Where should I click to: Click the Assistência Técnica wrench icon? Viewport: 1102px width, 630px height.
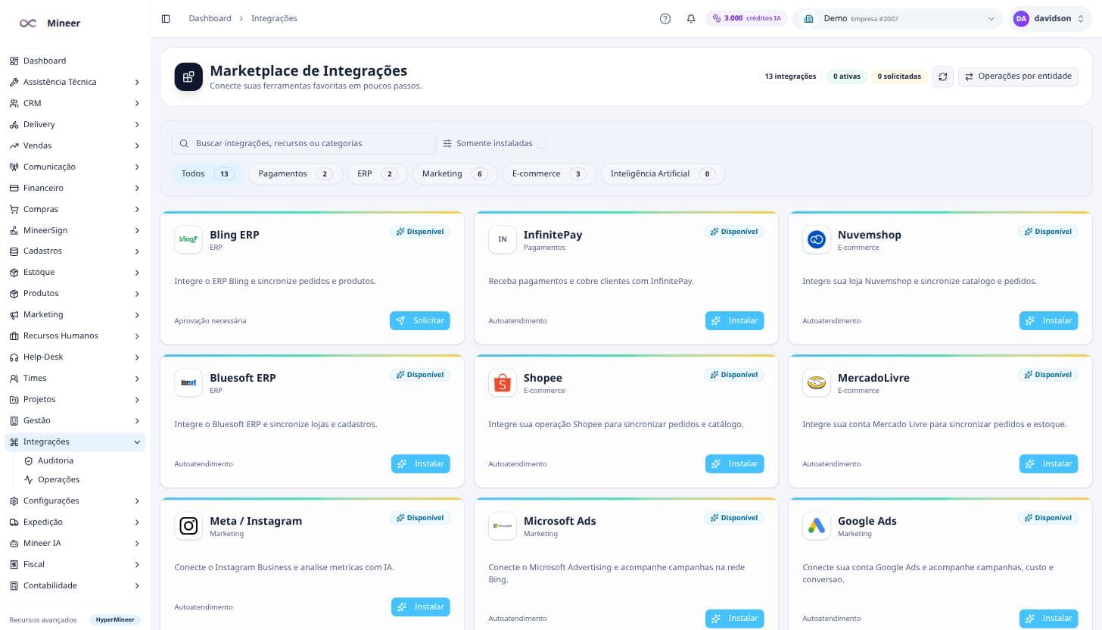pyautogui.click(x=14, y=82)
